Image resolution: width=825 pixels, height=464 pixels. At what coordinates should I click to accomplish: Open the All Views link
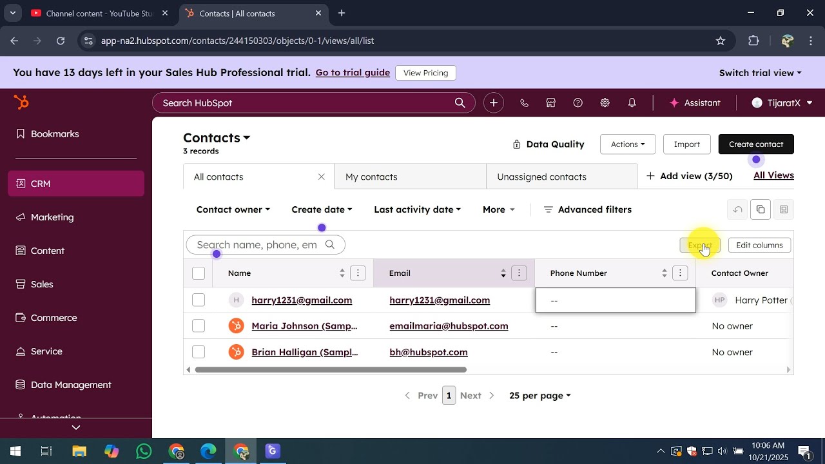click(773, 175)
